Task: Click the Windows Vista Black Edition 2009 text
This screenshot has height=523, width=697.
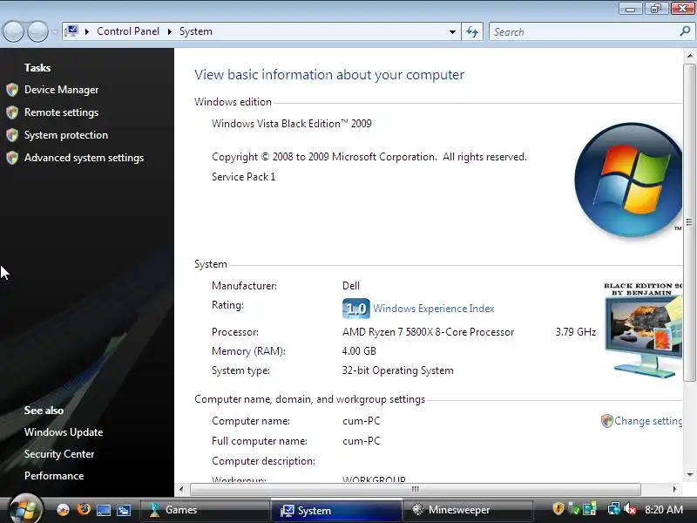Action: 292,124
